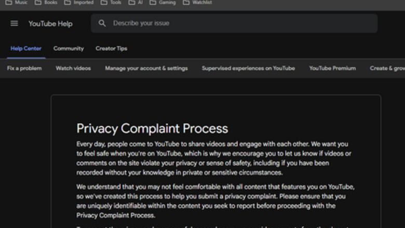Open the Books bookmarks folder
The image size is (405, 228).
point(46,3)
